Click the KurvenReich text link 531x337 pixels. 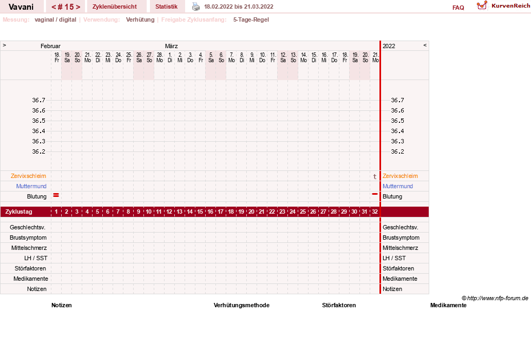pyautogui.click(x=510, y=6)
